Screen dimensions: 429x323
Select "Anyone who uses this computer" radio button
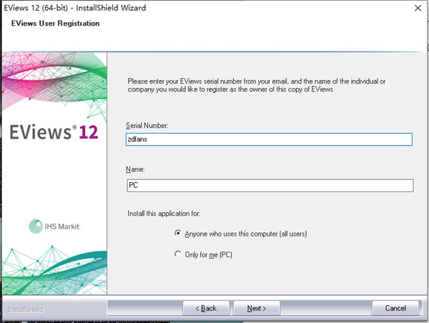point(178,234)
